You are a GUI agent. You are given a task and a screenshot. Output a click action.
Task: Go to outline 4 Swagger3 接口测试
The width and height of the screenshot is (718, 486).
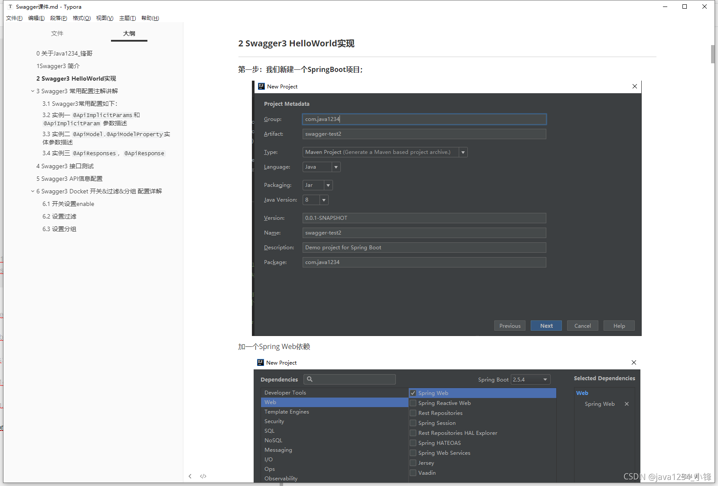65,166
